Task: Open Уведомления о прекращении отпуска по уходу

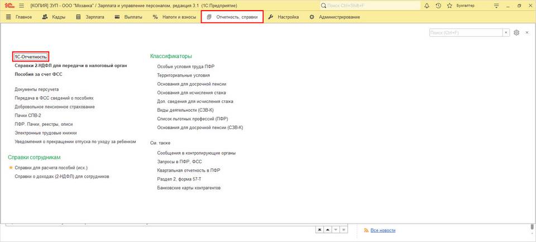Action: point(75,141)
